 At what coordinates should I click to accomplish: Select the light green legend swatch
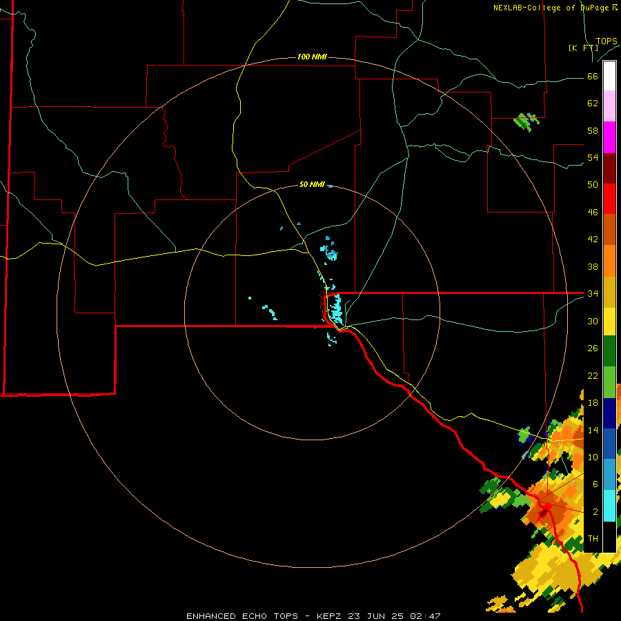click(x=609, y=382)
